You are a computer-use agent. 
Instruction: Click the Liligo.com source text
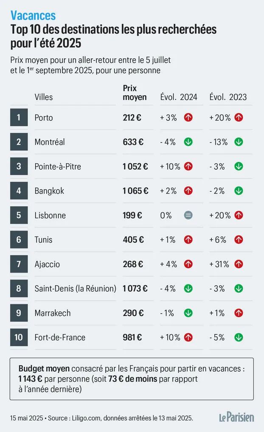point(86,418)
